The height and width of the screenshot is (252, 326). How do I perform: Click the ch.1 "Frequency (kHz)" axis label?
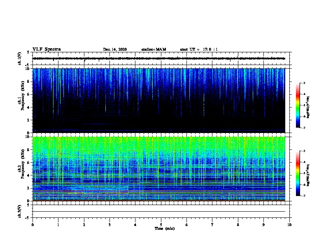pos(23,96)
